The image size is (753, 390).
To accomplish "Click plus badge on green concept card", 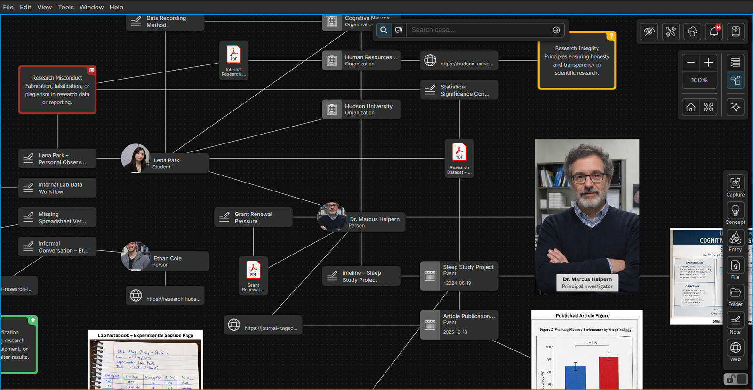I will pos(33,320).
